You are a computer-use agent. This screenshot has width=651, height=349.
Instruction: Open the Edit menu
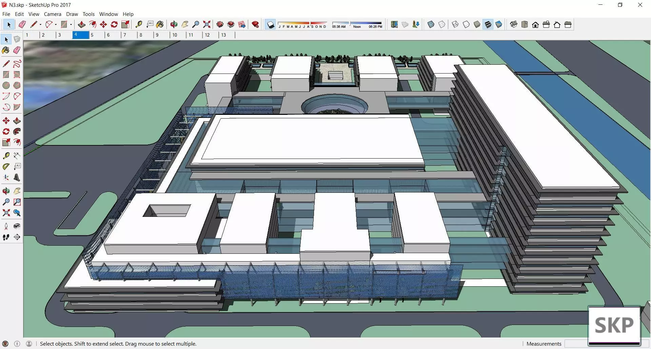[19, 14]
